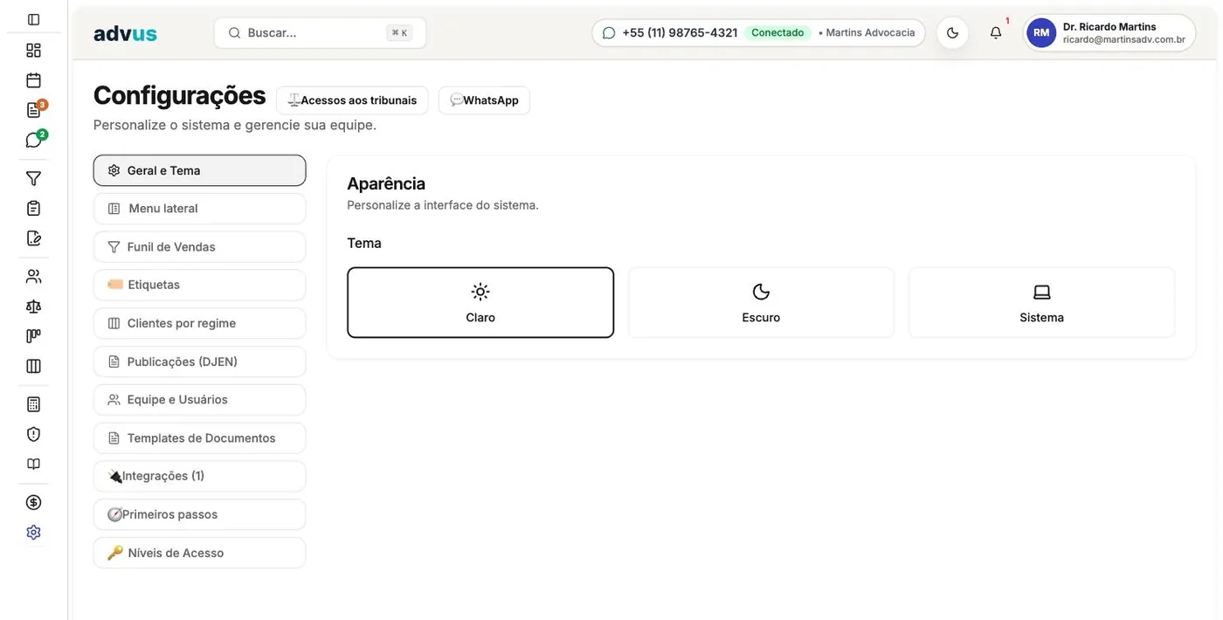Toggle dark mode with the moon button
This screenshot has height=620, width=1223.
click(952, 33)
